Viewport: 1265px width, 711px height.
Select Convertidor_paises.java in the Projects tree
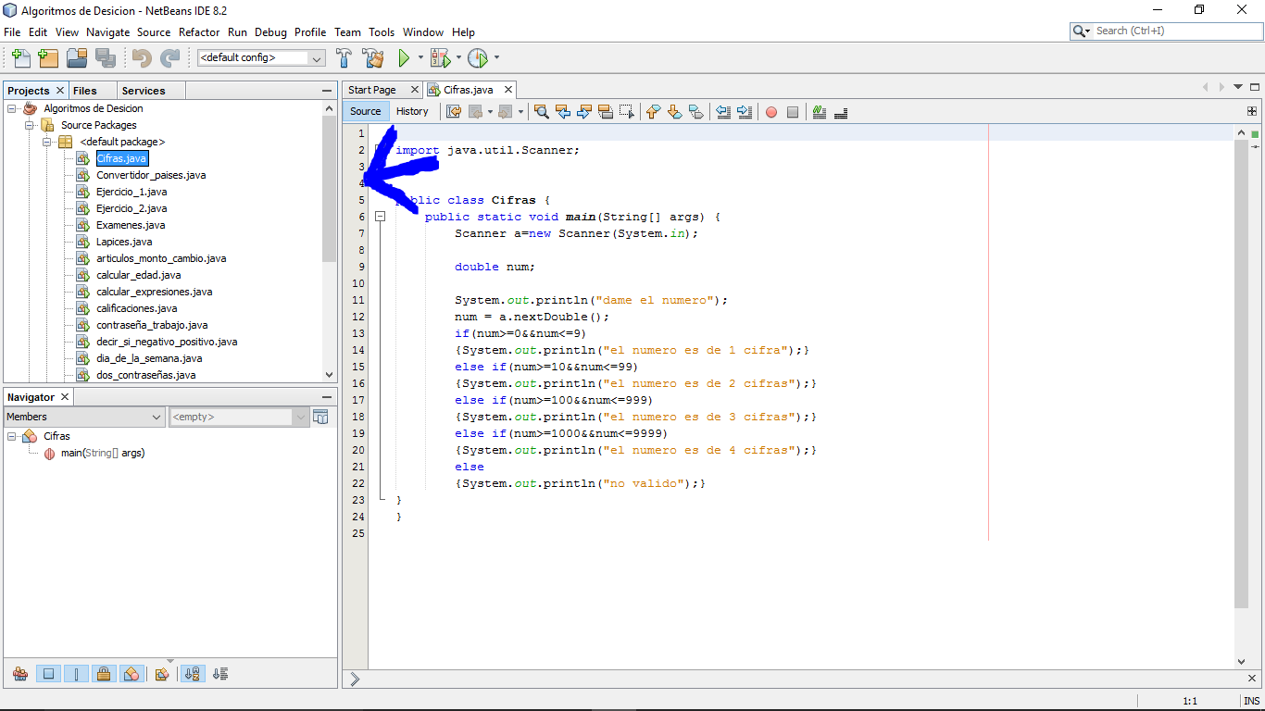152,175
